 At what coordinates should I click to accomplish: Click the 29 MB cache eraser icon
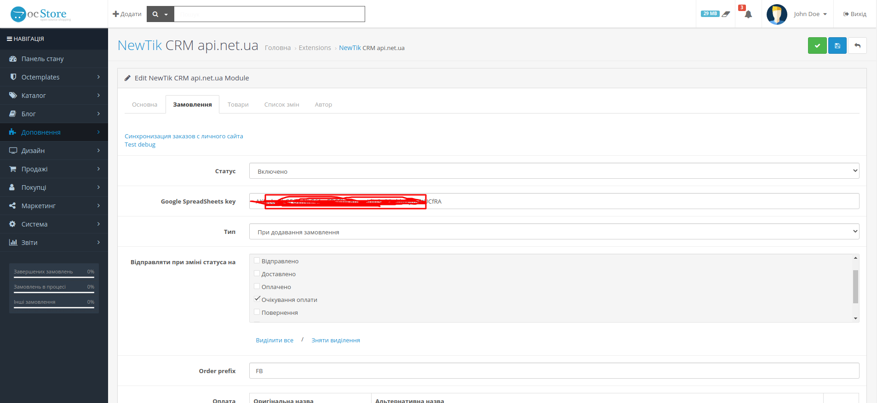click(x=726, y=14)
